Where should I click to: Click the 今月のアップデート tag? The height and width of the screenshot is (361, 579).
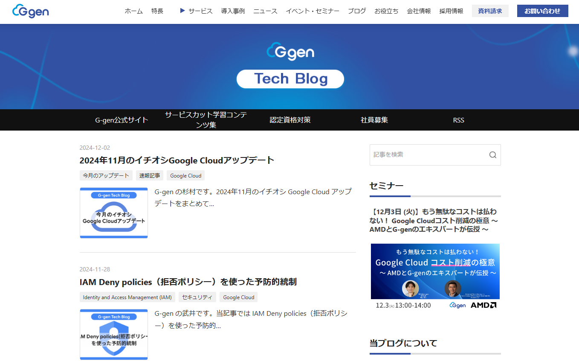[x=106, y=175]
